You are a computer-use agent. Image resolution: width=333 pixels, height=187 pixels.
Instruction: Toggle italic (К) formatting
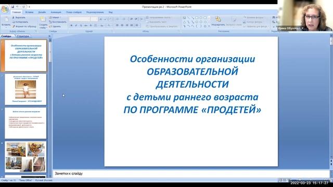click(76, 25)
